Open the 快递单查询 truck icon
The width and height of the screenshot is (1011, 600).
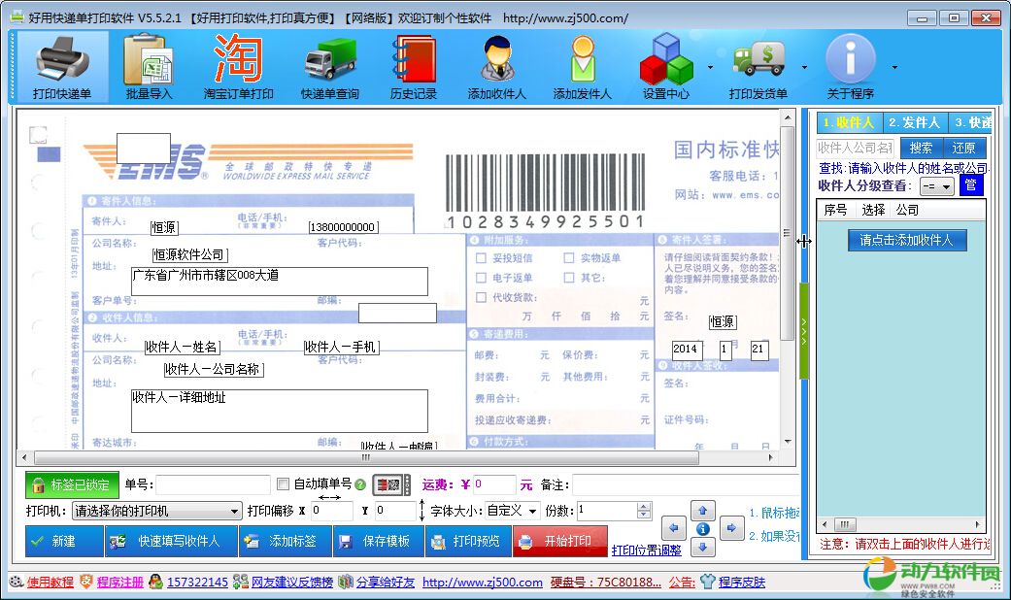pos(329,67)
